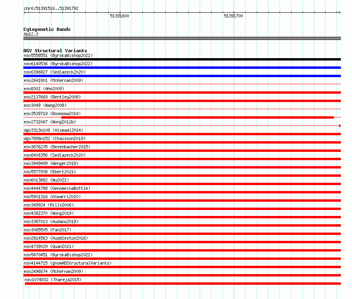The width and height of the screenshot is (352, 299).
Task: Click the Cytogenetic Bands track title
Action: pyautogui.click(x=47, y=29)
